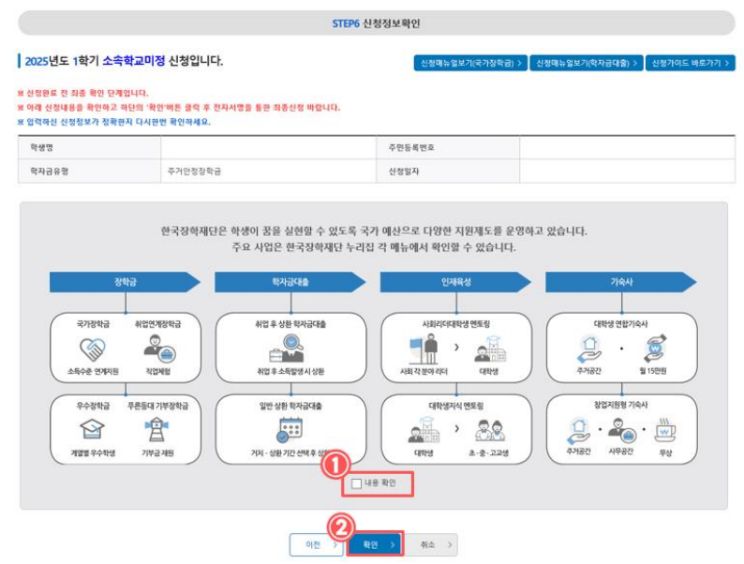Image resolution: width=744 pixels, height=564 pixels.
Task: Click 기부금 재원 caption
Action: [157, 453]
